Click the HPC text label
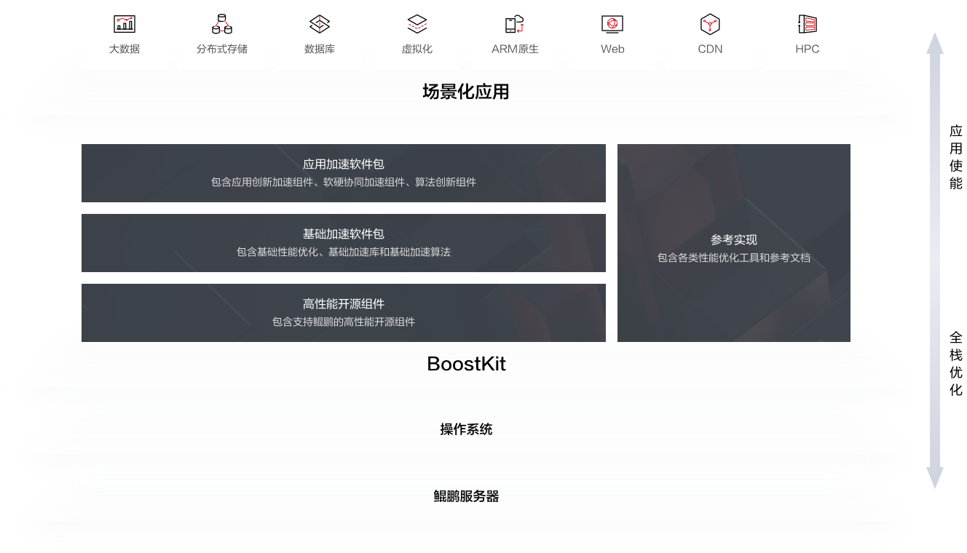967x553 pixels. click(x=808, y=49)
